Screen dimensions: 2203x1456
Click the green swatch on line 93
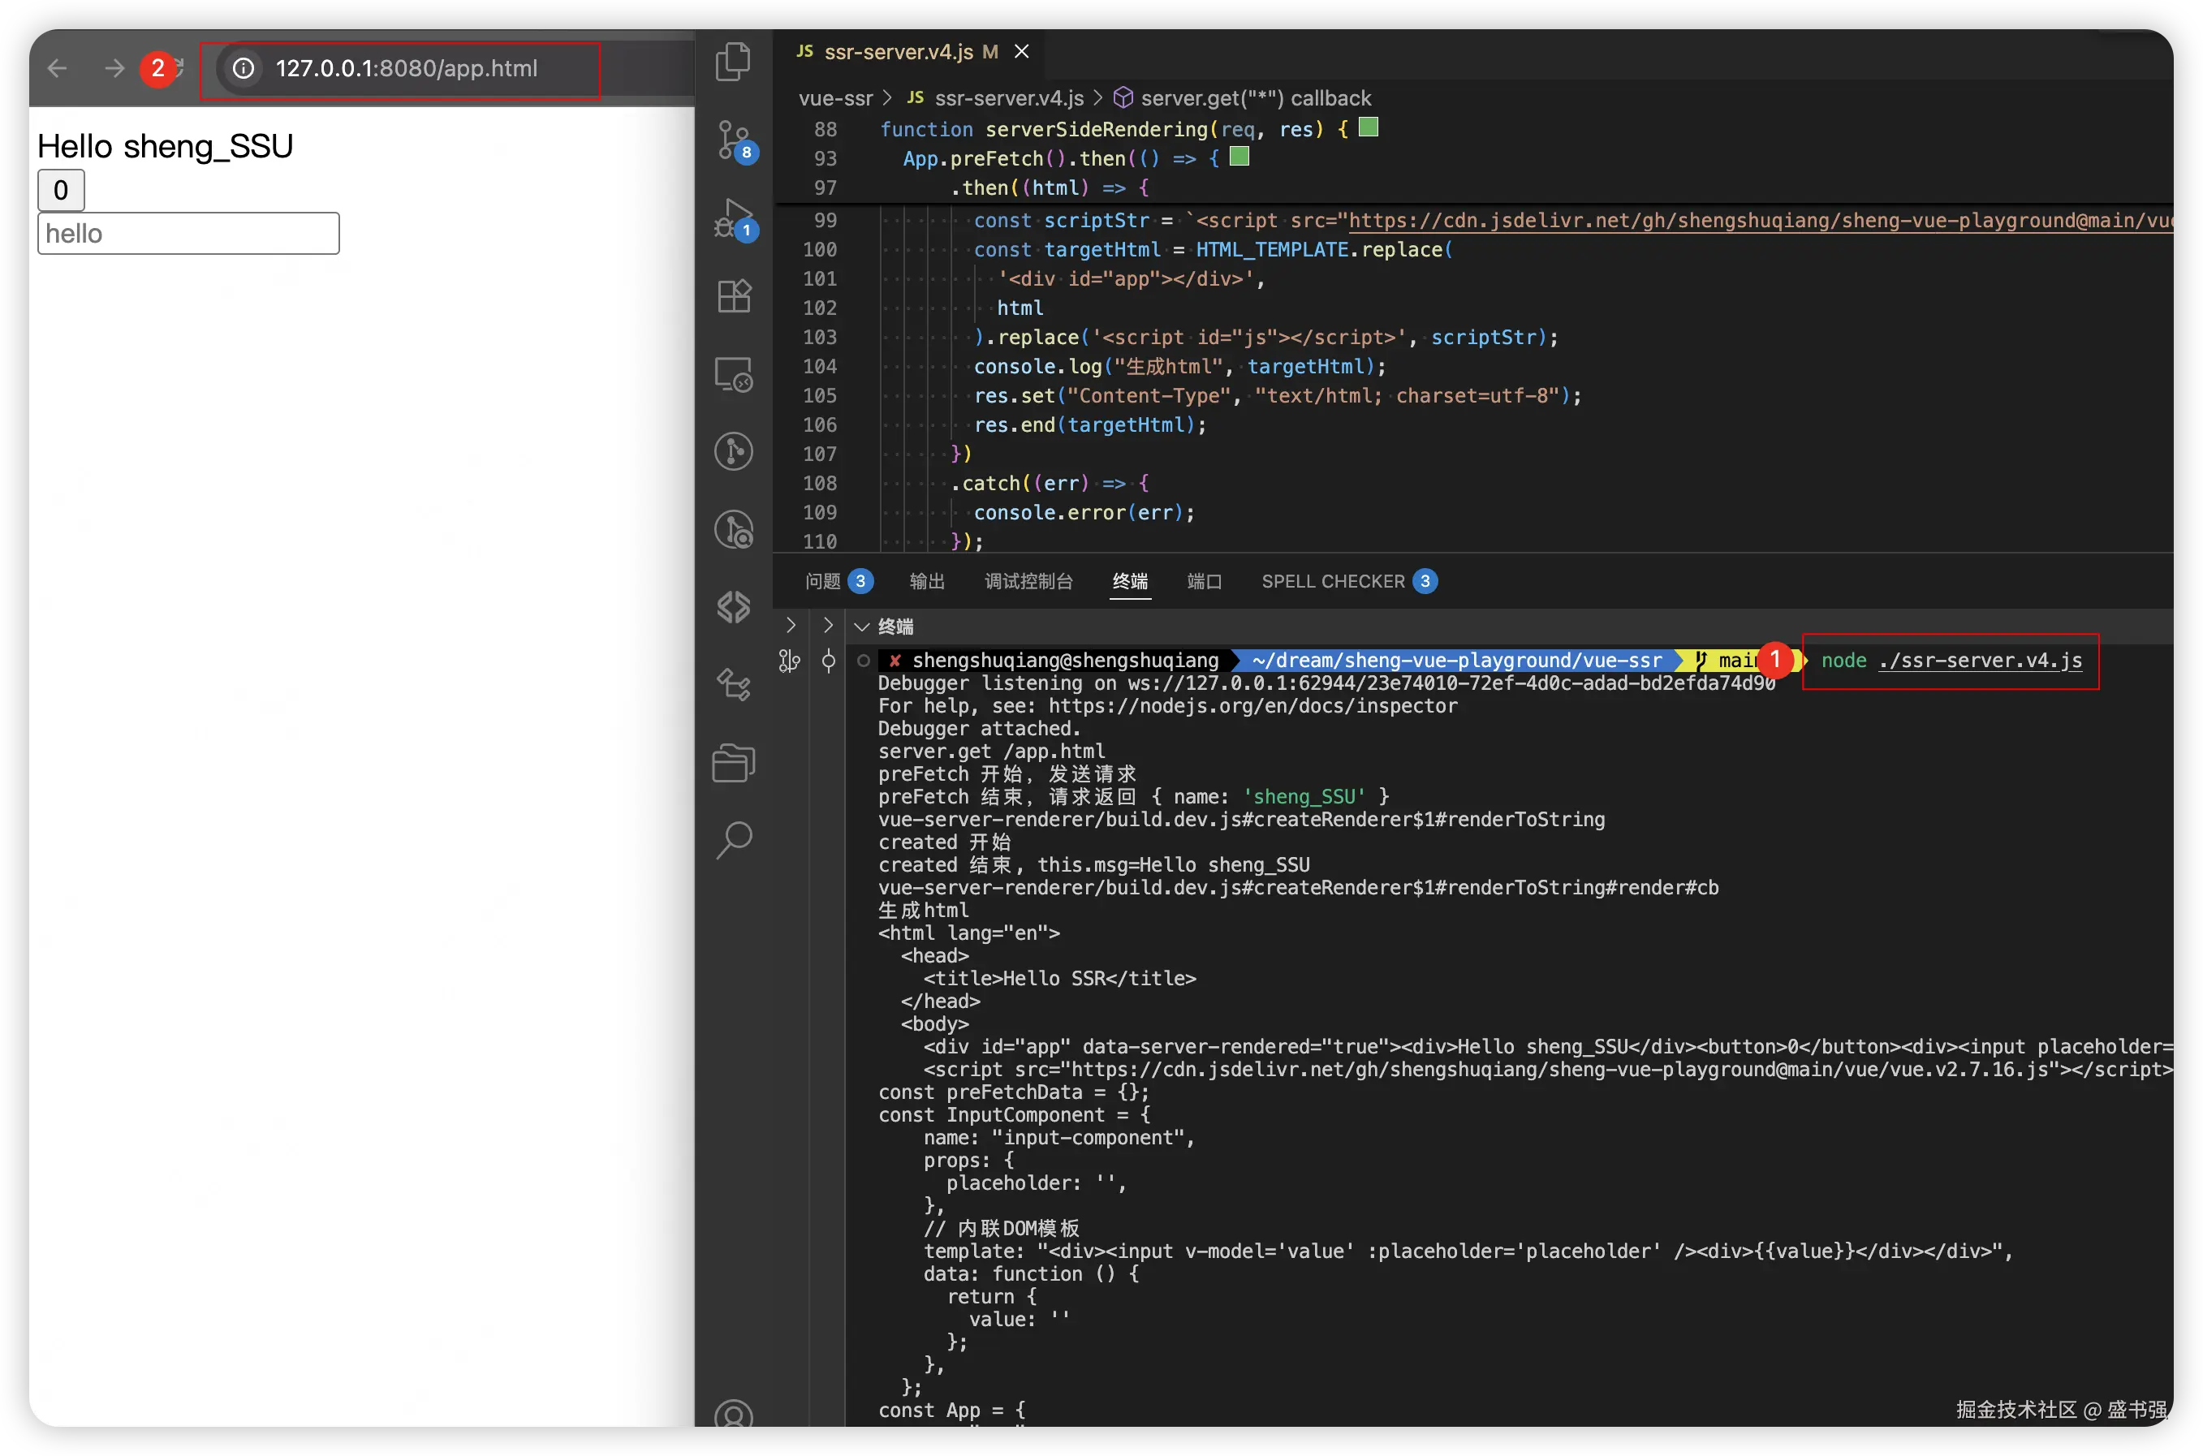[1239, 156]
